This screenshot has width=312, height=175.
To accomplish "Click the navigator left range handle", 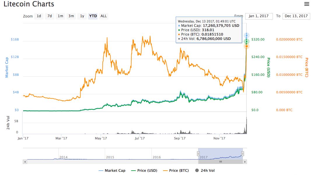I will tap(198, 153).
